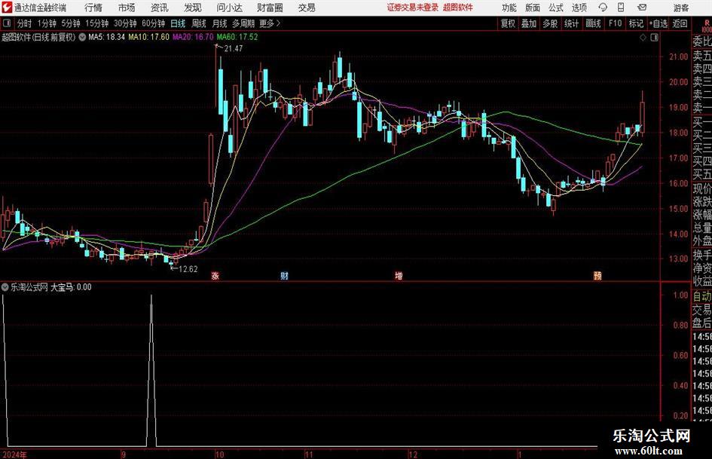Click the 超图软件 stock name in title bar
Image resolution: width=712 pixels, height=459 pixels.
click(x=458, y=8)
